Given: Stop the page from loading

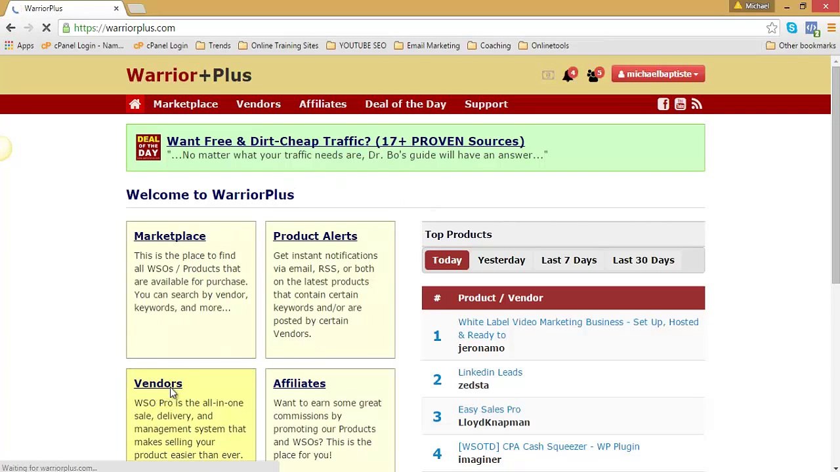Looking at the screenshot, I should [x=46, y=28].
